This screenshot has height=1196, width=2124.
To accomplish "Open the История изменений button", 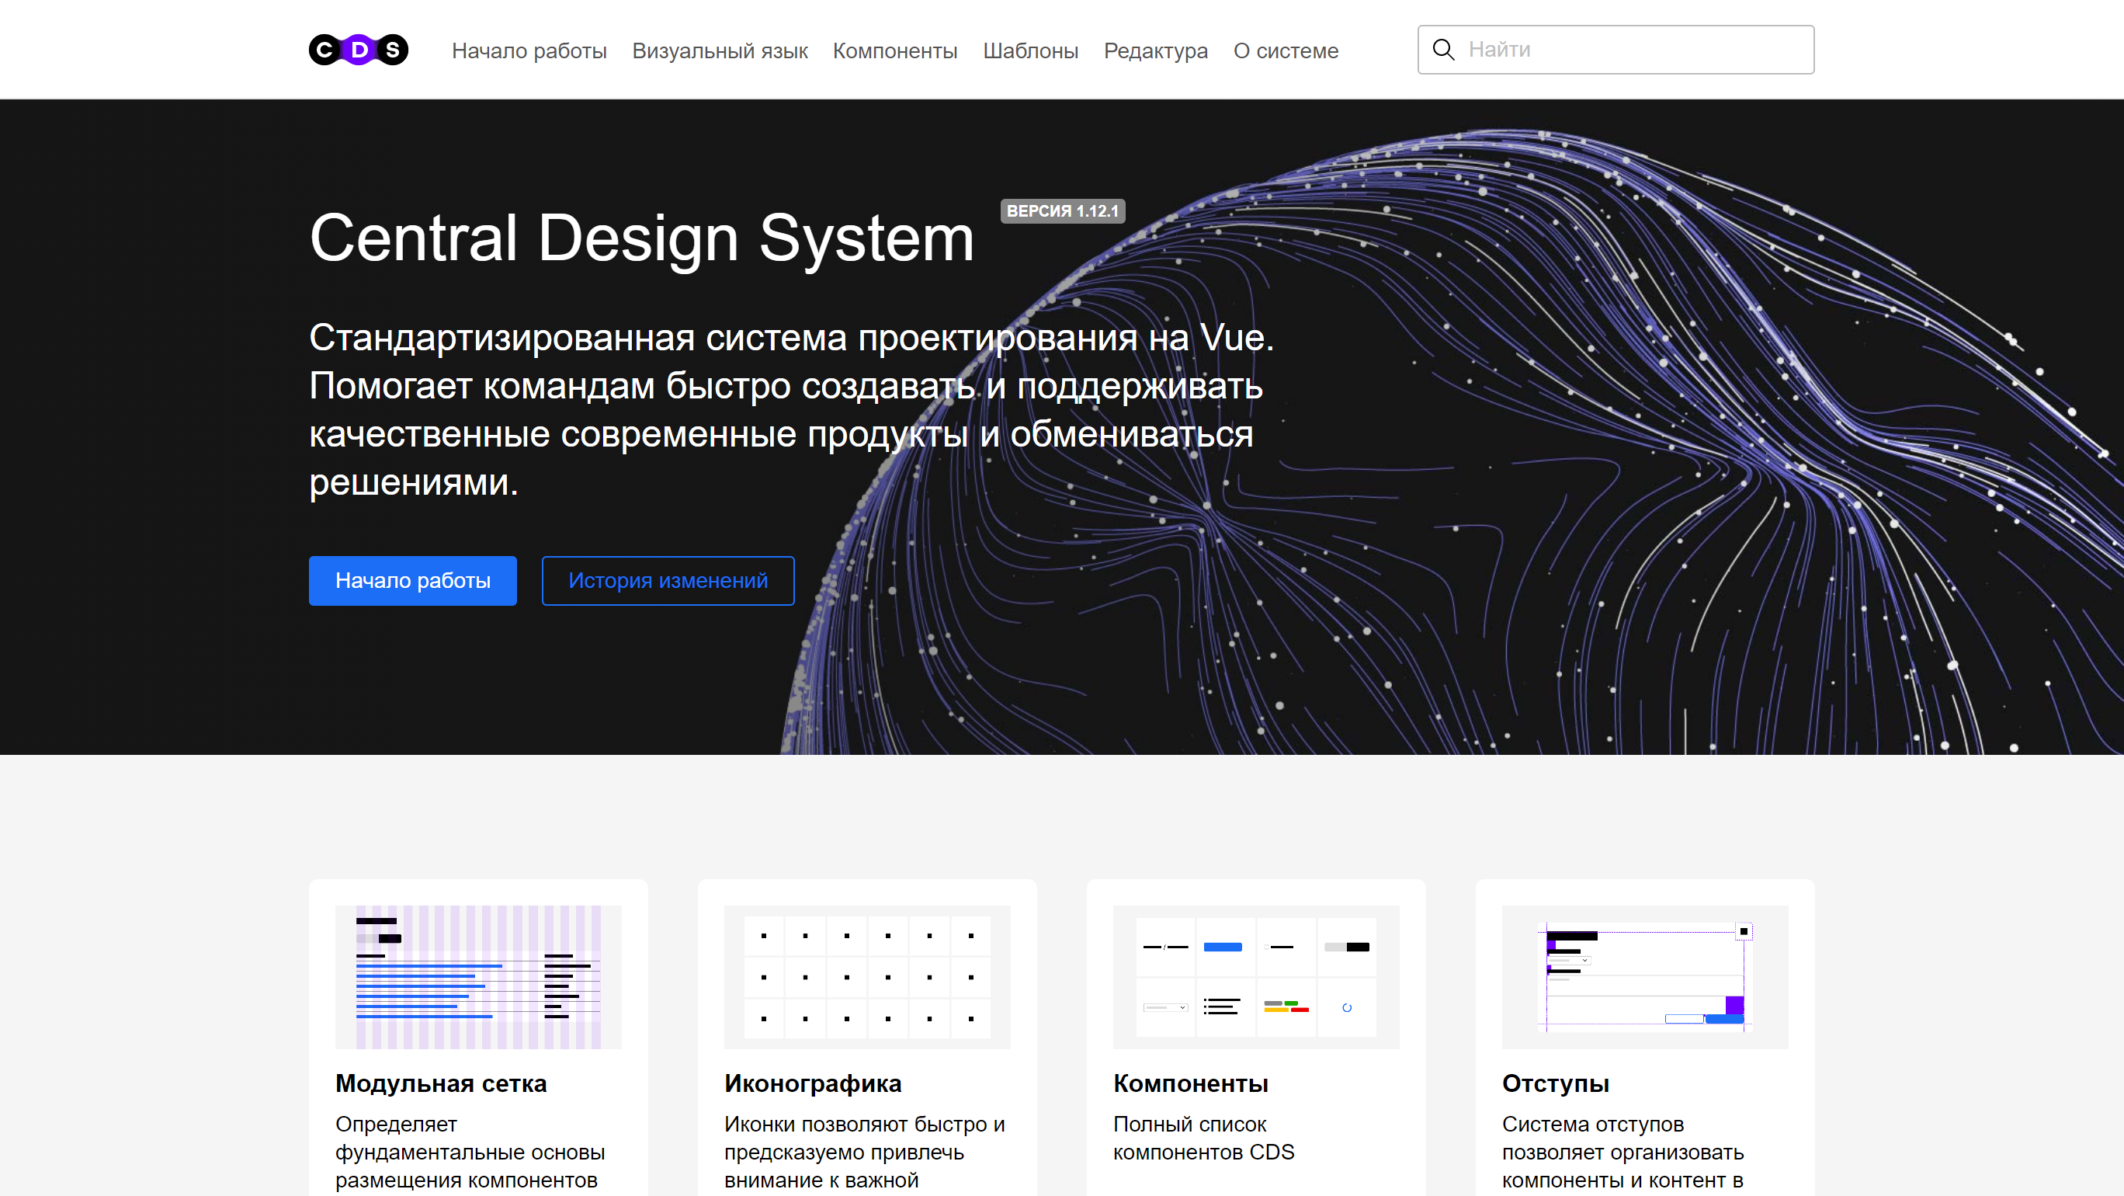I will pos(667,581).
